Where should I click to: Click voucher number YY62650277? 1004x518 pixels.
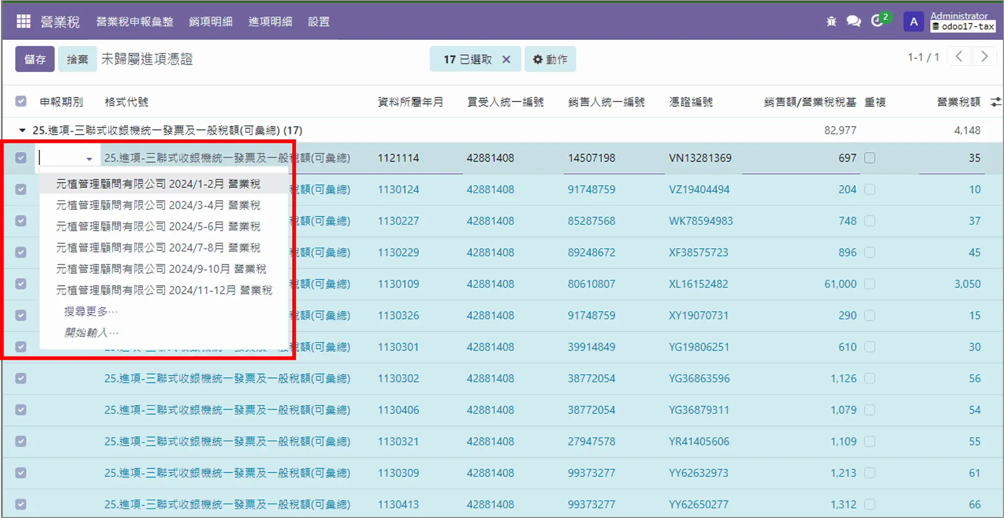[x=698, y=504]
